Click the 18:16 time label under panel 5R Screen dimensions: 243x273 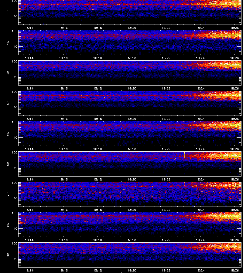point(63,149)
